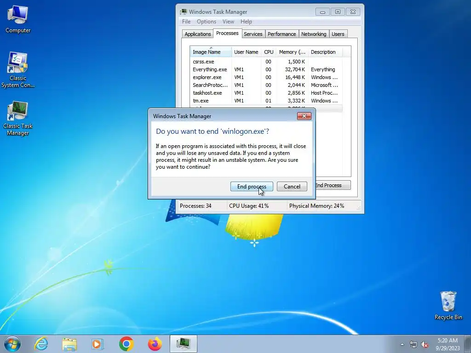Sort by User Name column header
Screen dimensions: 471x353
(x=246, y=52)
